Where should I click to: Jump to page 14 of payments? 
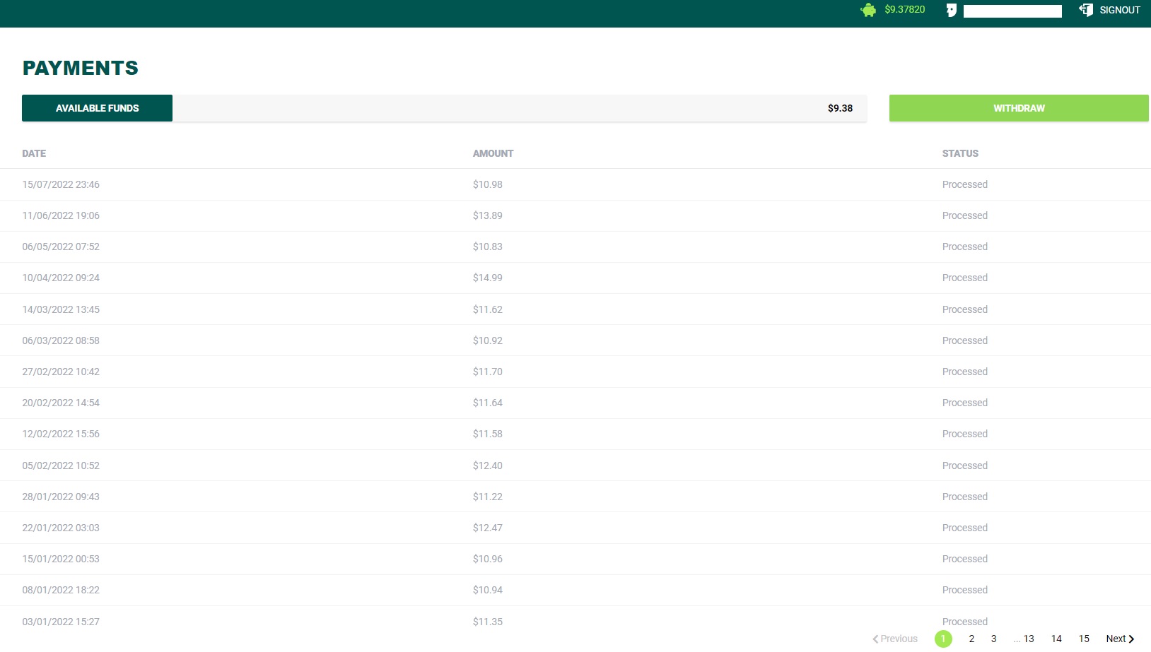pos(1056,639)
